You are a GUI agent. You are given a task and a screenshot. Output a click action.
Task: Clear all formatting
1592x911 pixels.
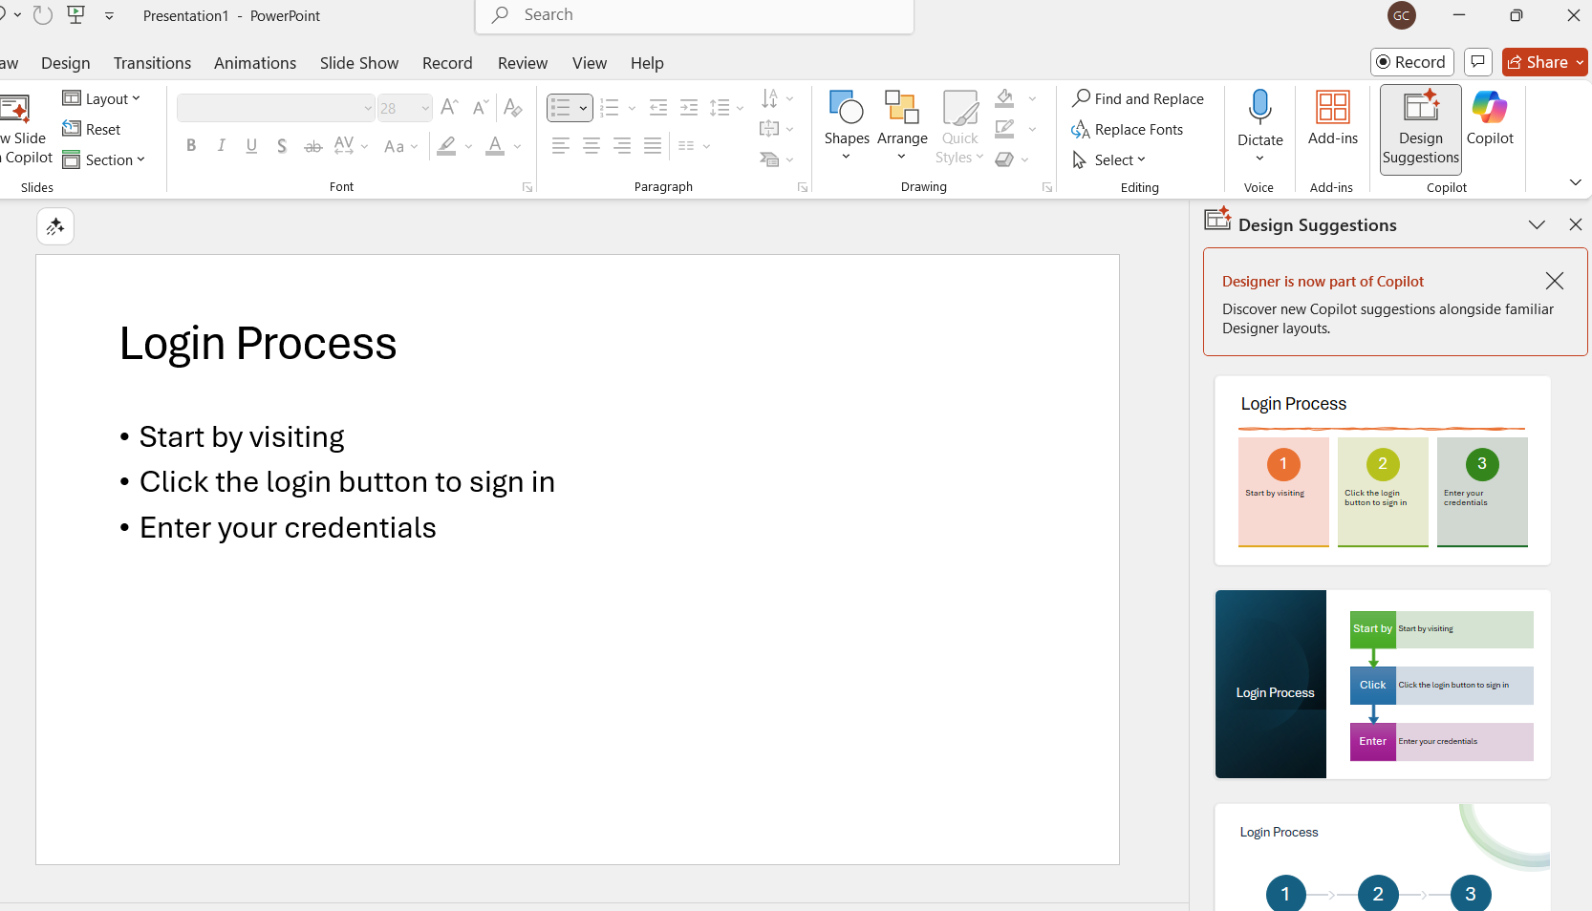pos(513,108)
